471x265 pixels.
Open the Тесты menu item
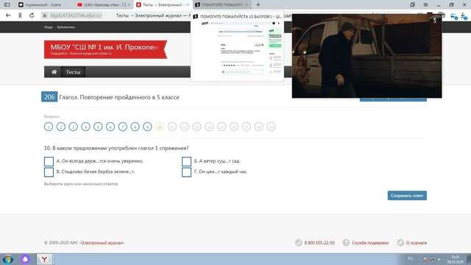pyautogui.click(x=73, y=72)
